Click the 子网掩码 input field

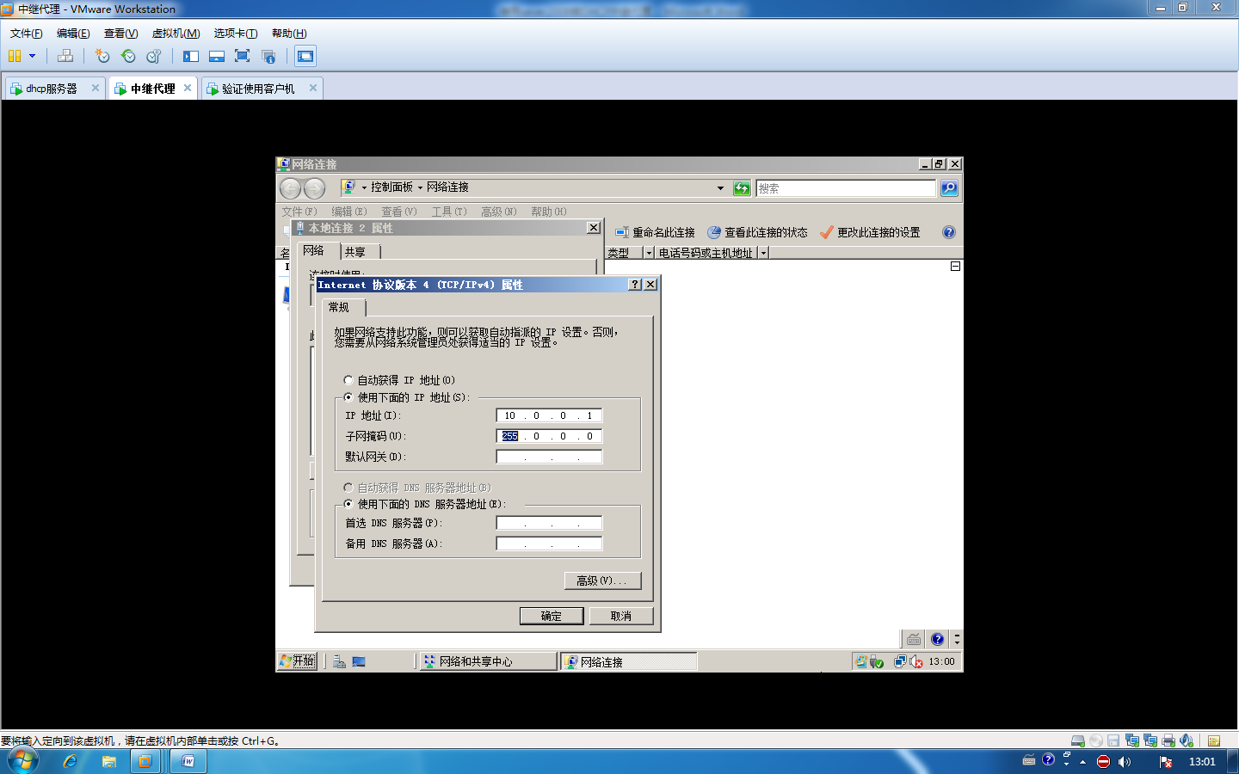[x=549, y=436]
